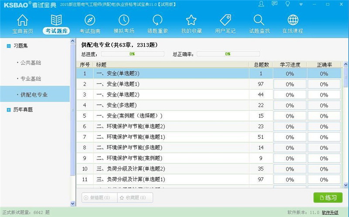Click the green 练习 button
The image size is (349, 217).
click(x=328, y=198)
